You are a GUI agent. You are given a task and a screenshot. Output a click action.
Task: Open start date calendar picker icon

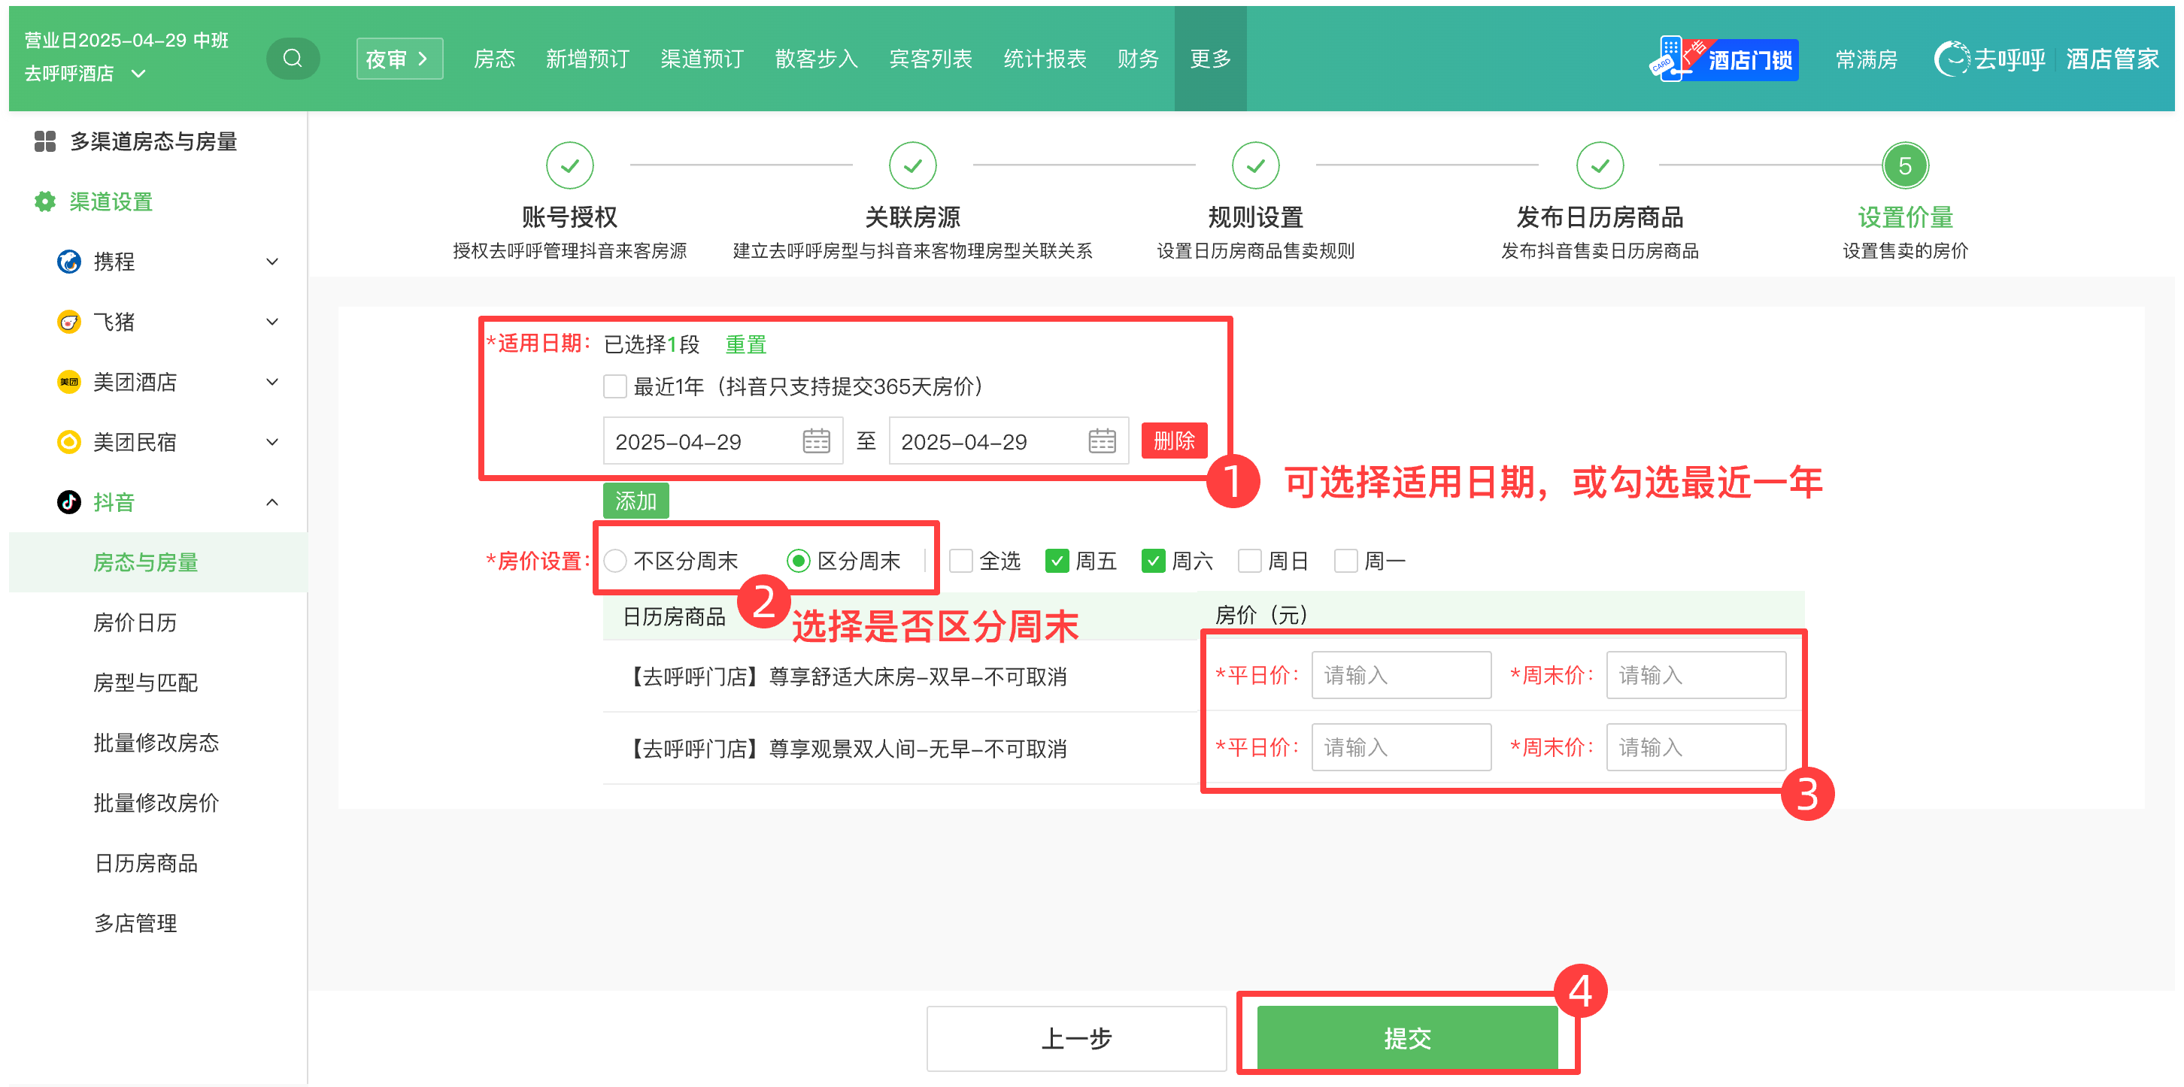click(815, 441)
